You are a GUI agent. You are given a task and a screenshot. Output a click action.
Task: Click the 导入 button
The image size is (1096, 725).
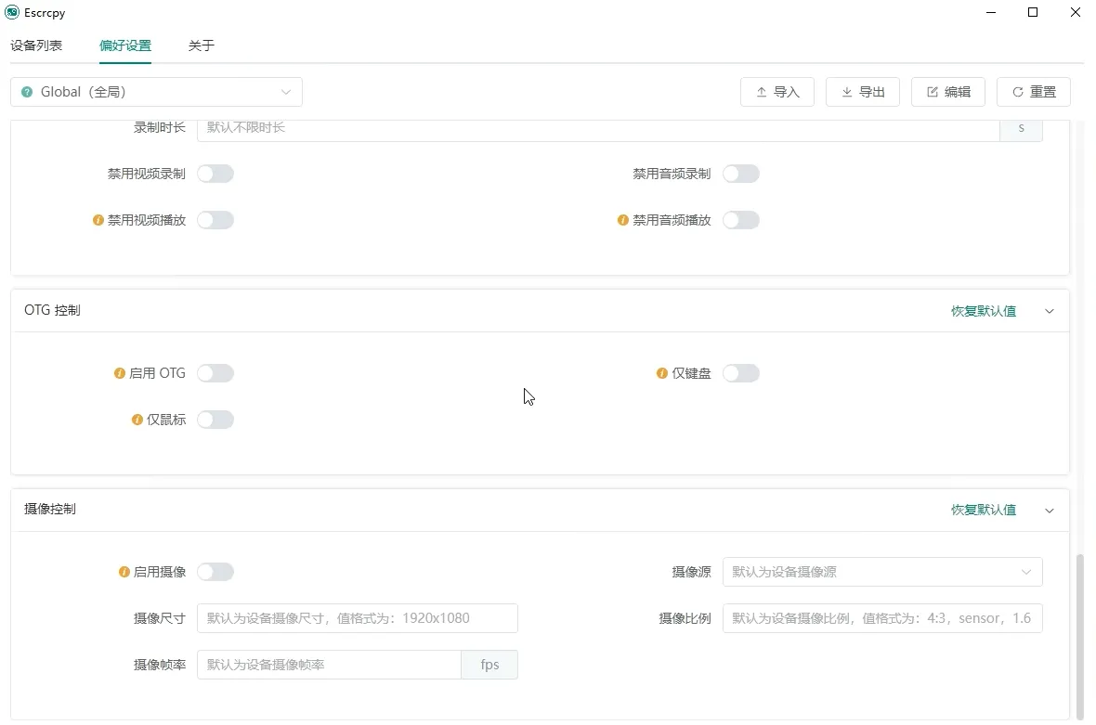777,92
